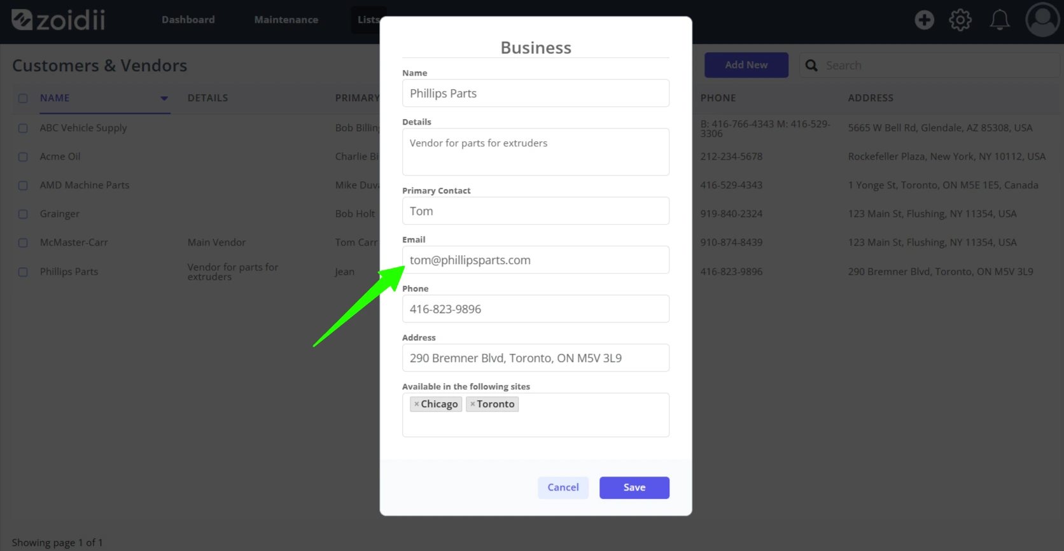Image resolution: width=1064 pixels, height=551 pixels.
Task: Click Main Vendor details cell
Action: pos(216,242)
